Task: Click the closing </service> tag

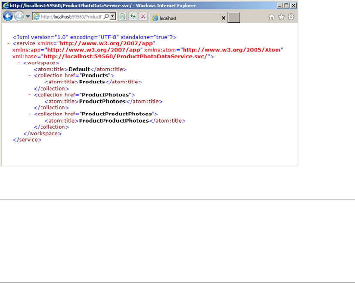Action: [27, 140]
